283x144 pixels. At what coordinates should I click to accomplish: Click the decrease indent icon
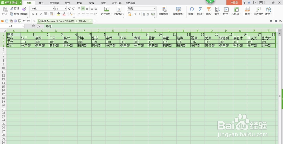[x=92, y=8]
